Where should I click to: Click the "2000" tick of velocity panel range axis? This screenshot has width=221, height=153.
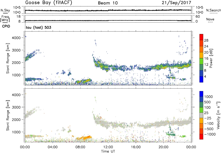point(16,120)
